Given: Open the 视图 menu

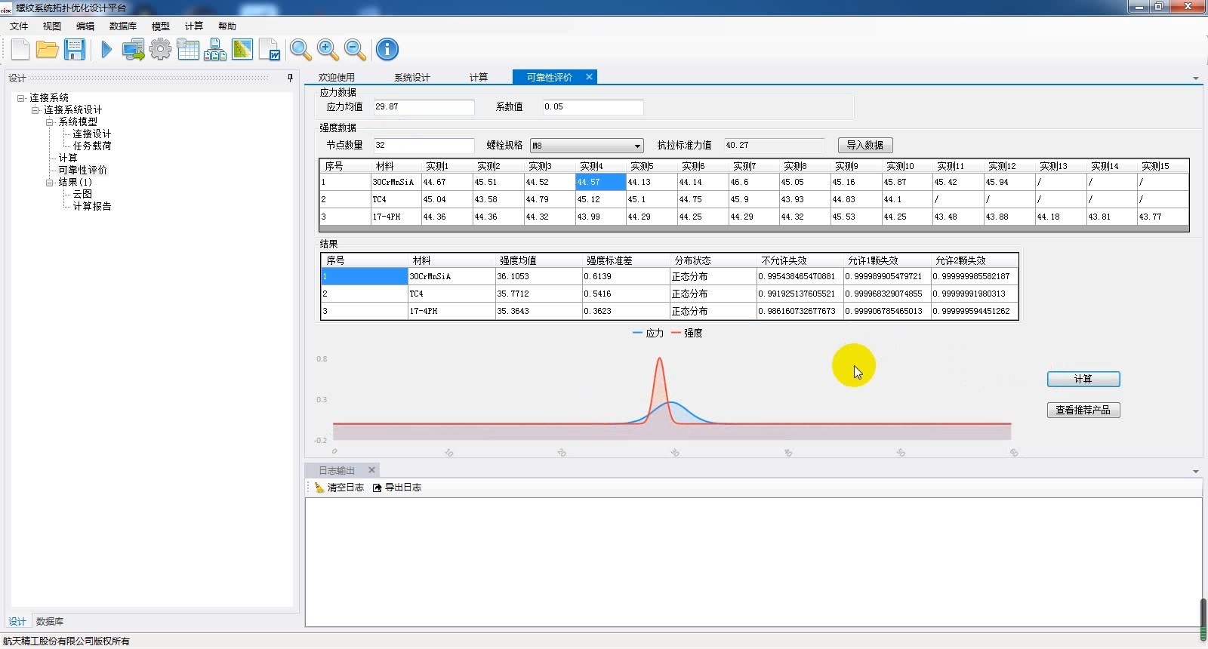Looking at the screenshot, I should [52, 26].
